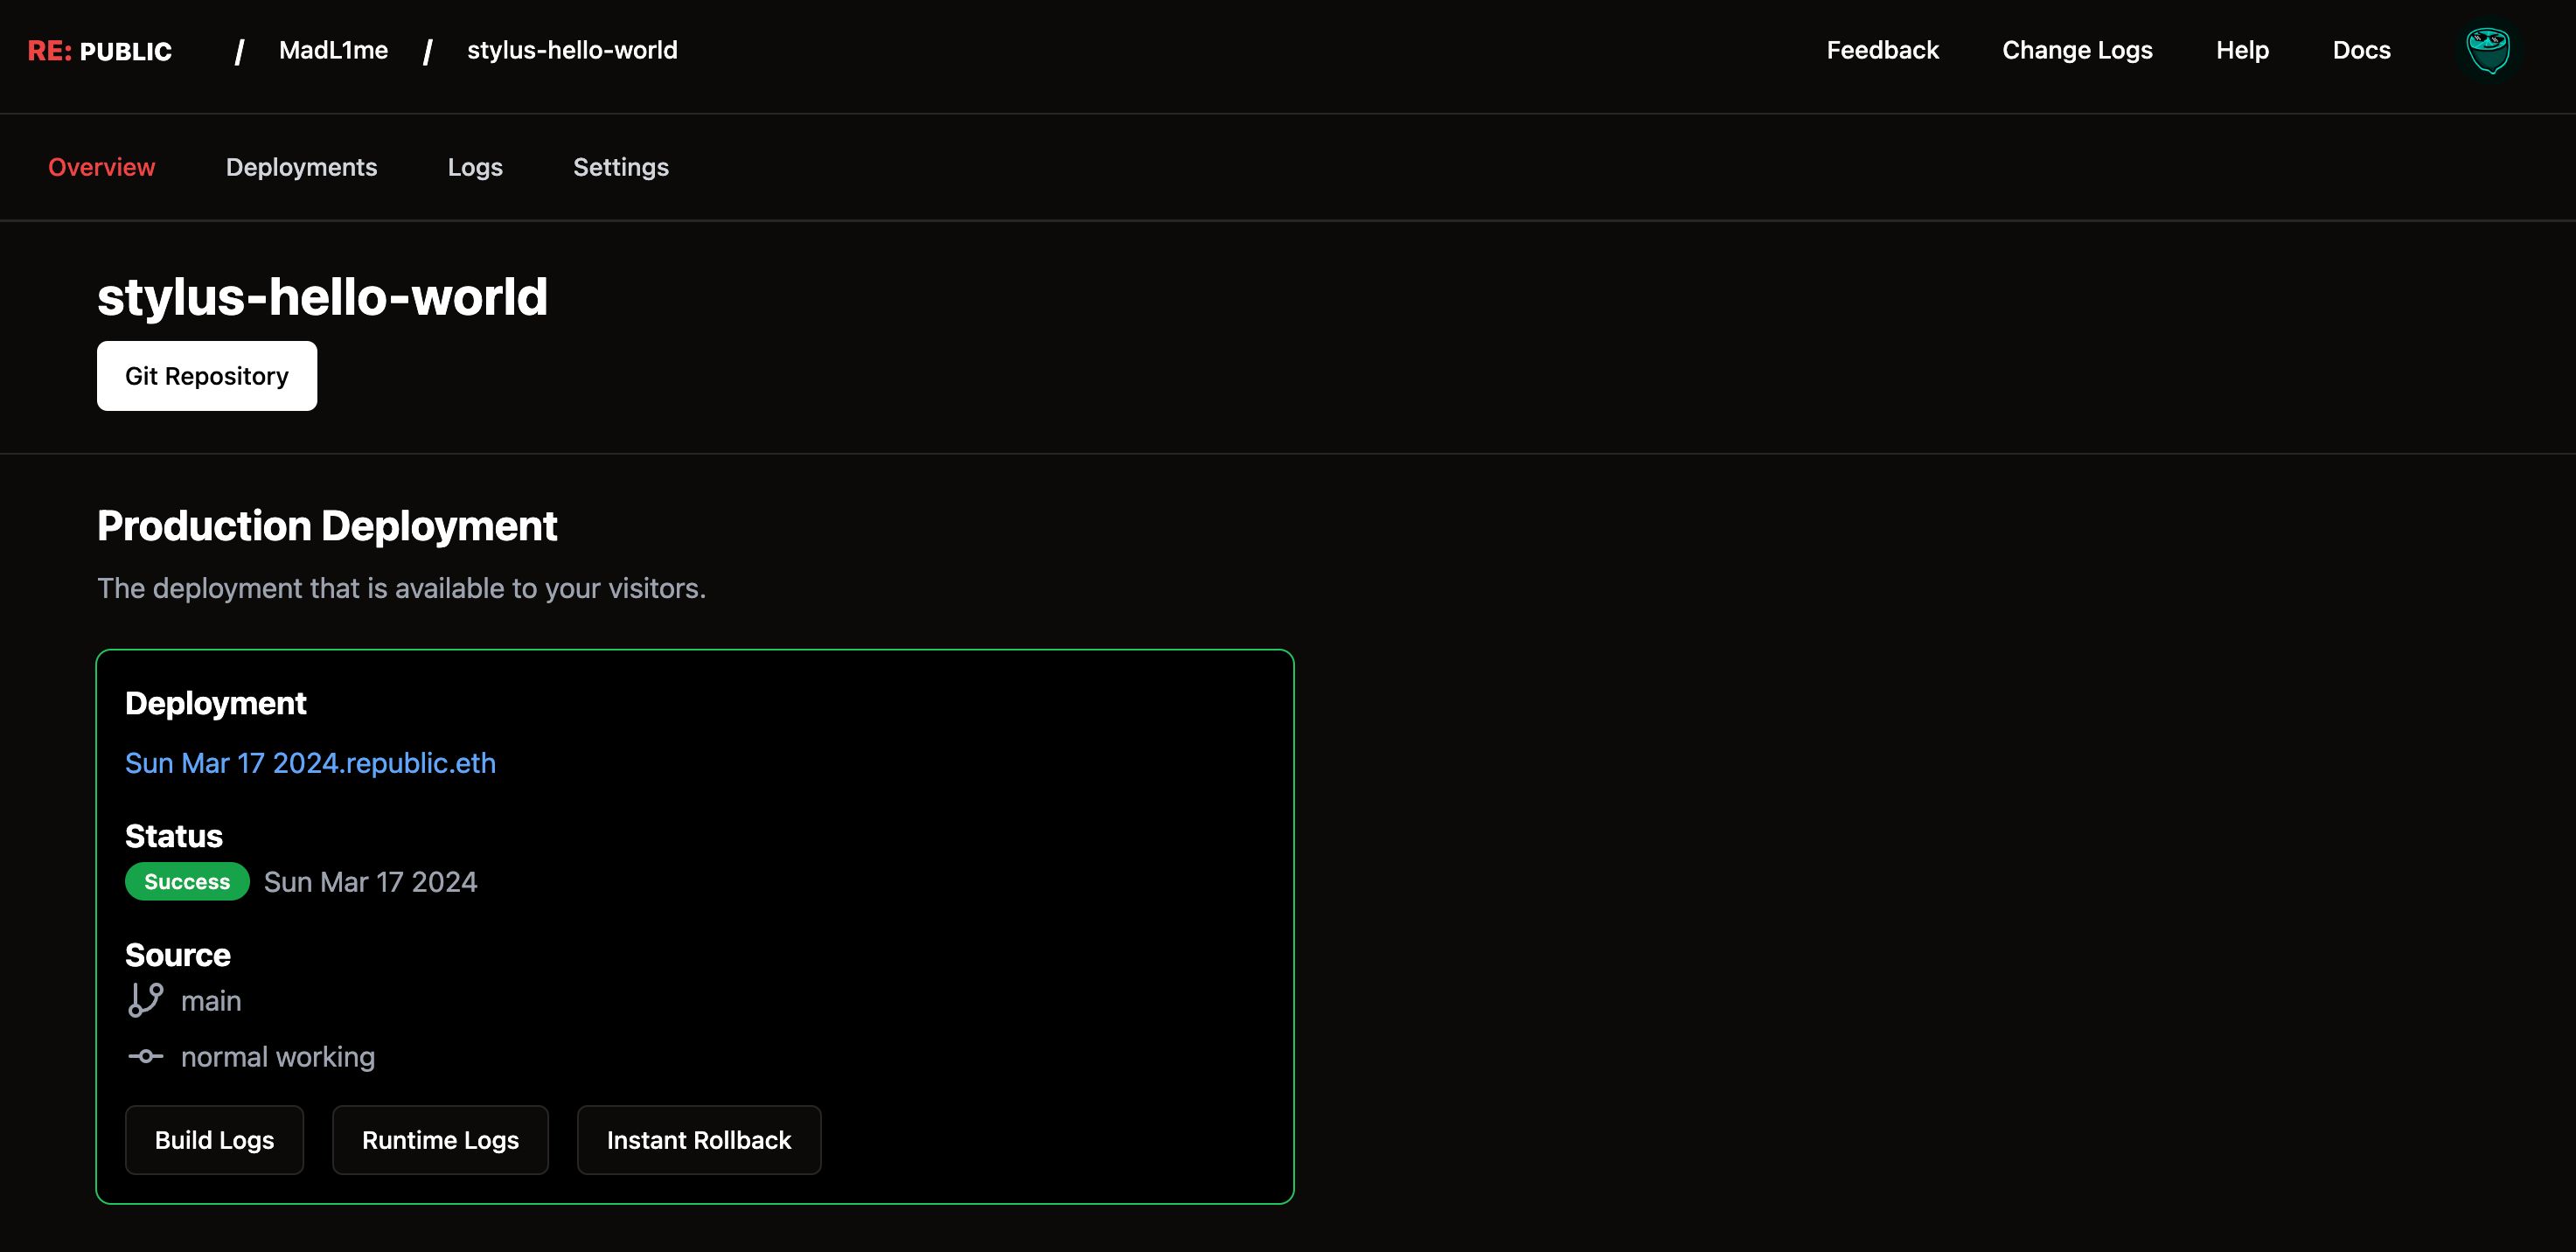Open the Docs link
2576x1252 pixels.
point(2361,50)
